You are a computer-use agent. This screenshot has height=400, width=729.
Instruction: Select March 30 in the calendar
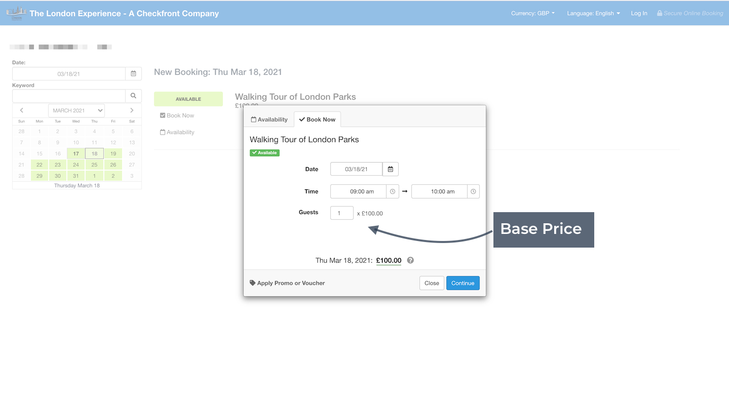58,176
